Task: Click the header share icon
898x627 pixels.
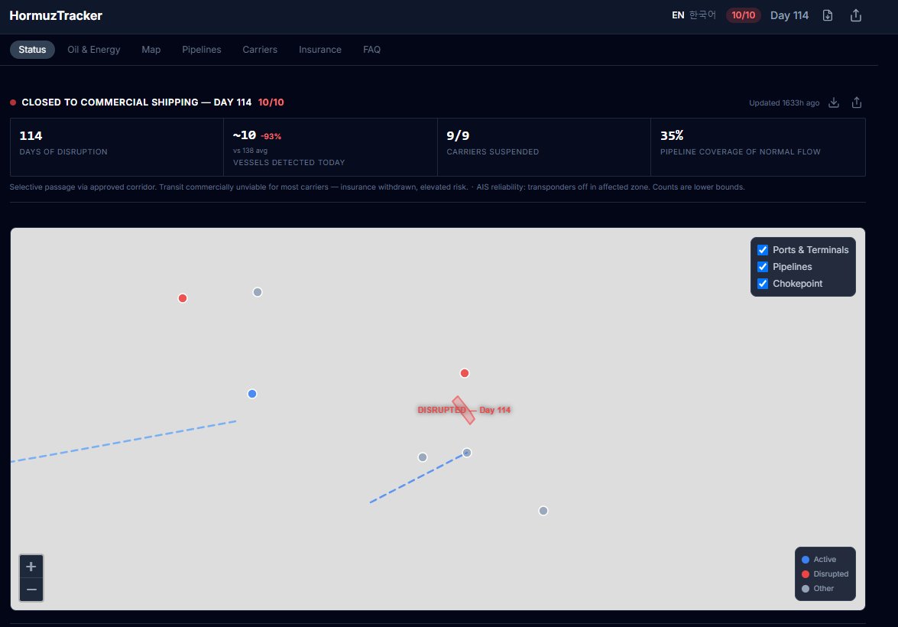Action: pyautogui.click(x=856, y=15)
